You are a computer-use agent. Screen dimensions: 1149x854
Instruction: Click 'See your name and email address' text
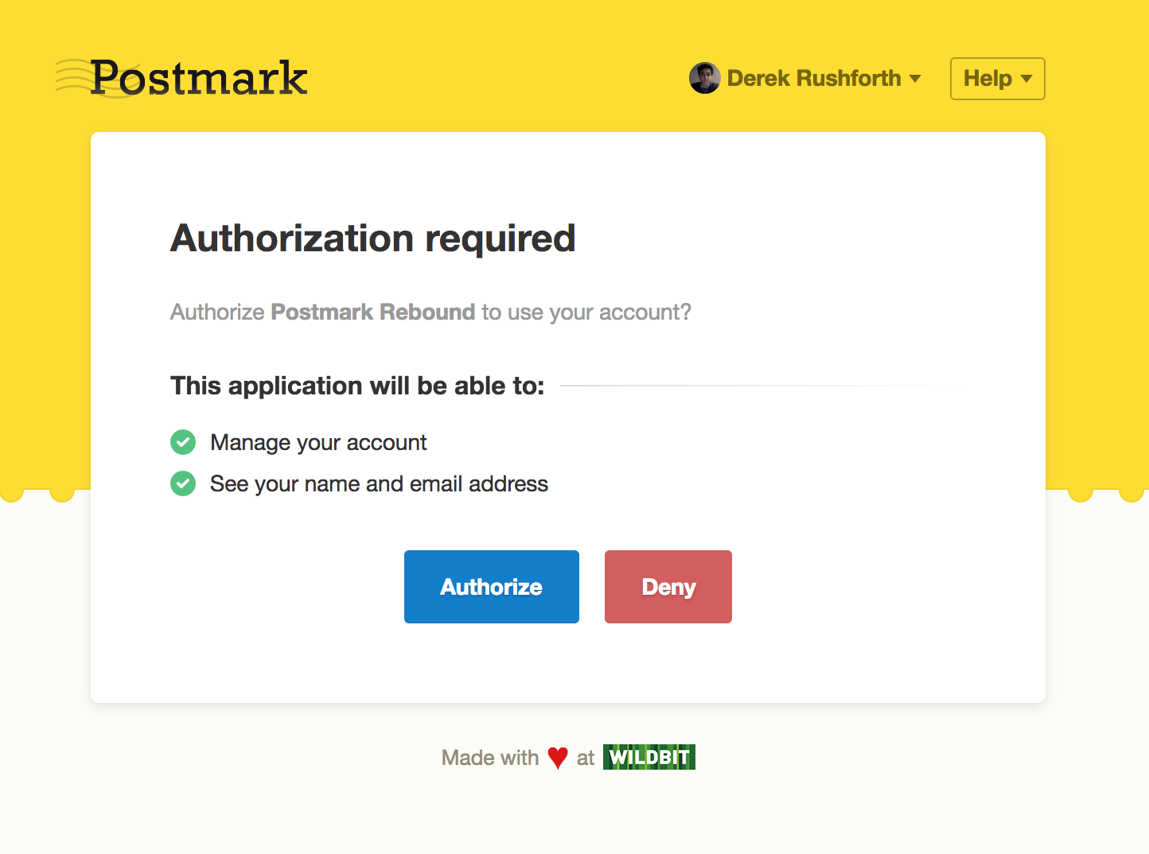(379, 483)
